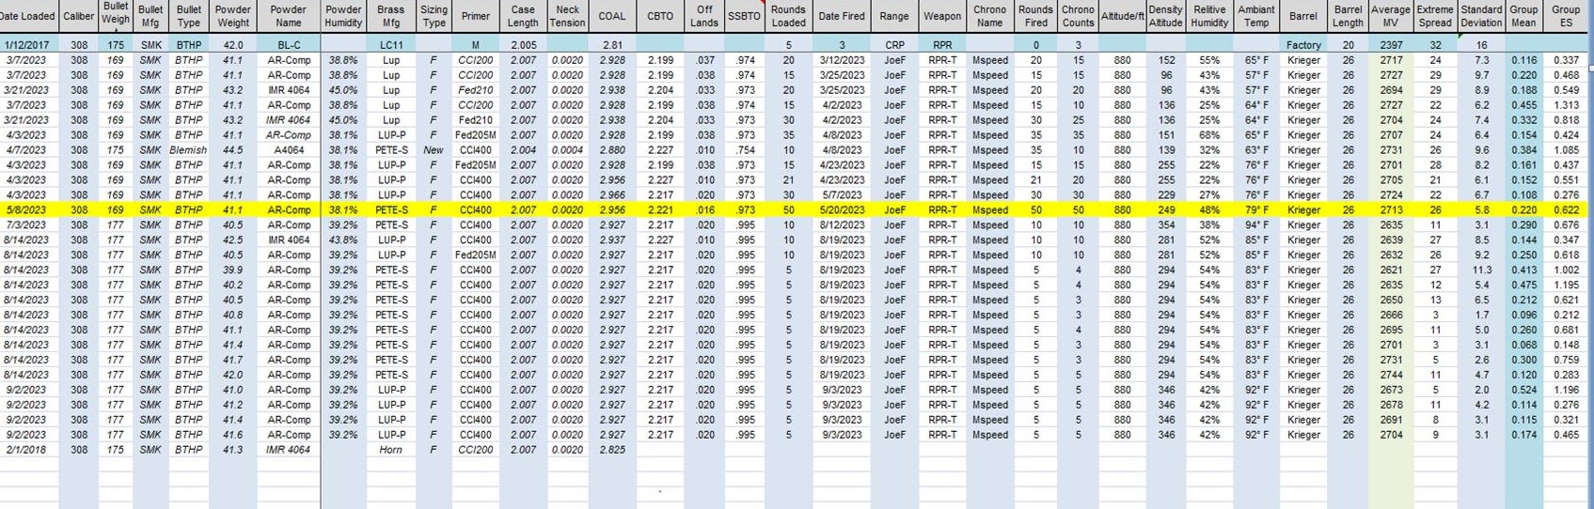Image resolution: width=1594 pixels, height=509 pixels.
Task: Select the A4064 powder name cell
Action: (288, 150)
